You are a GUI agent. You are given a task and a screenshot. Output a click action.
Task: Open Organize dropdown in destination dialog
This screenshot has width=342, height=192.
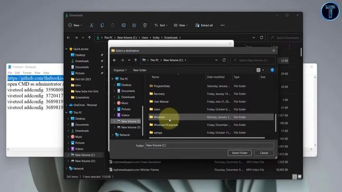(120, 70)
